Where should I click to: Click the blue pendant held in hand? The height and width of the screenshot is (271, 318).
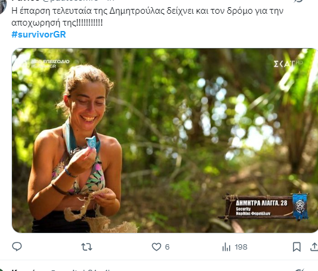91,142
